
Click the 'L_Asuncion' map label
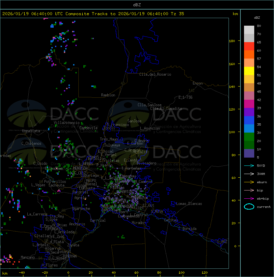(150, 128)
